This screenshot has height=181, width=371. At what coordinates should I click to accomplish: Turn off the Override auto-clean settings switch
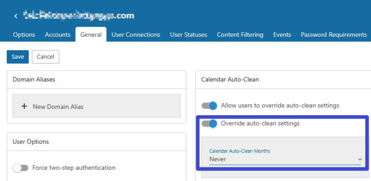point(210,123)
